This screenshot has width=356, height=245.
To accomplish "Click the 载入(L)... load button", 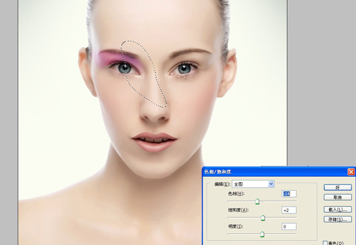I will [x=338, y=209].
